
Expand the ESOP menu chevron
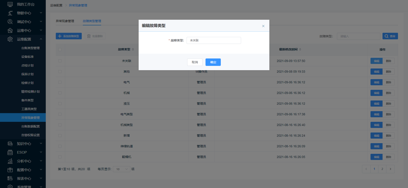(41, 152)
